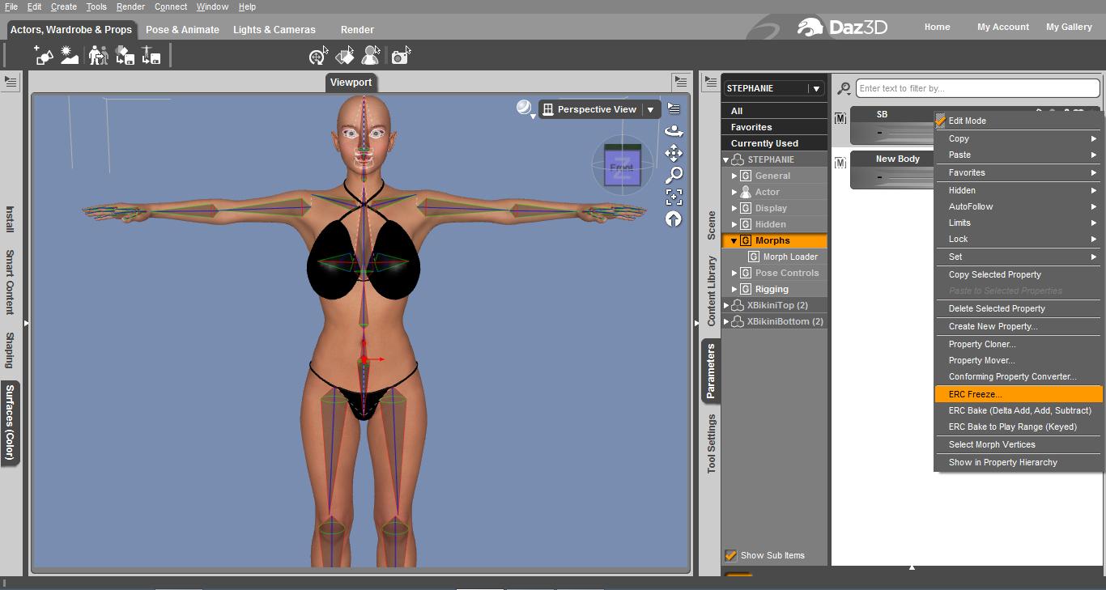Open the Lights & Cameras tab

pyautogui.click(x=274, y=30)
